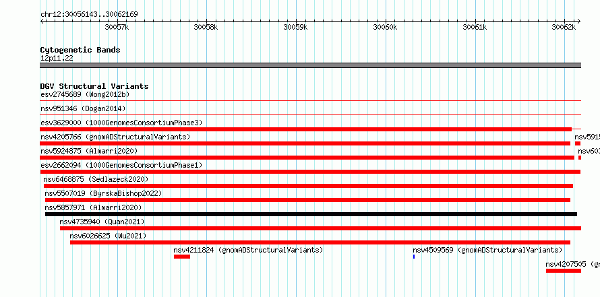
Task: Click the chr12:30056143..30062169 position label
Action: [89, 14]
